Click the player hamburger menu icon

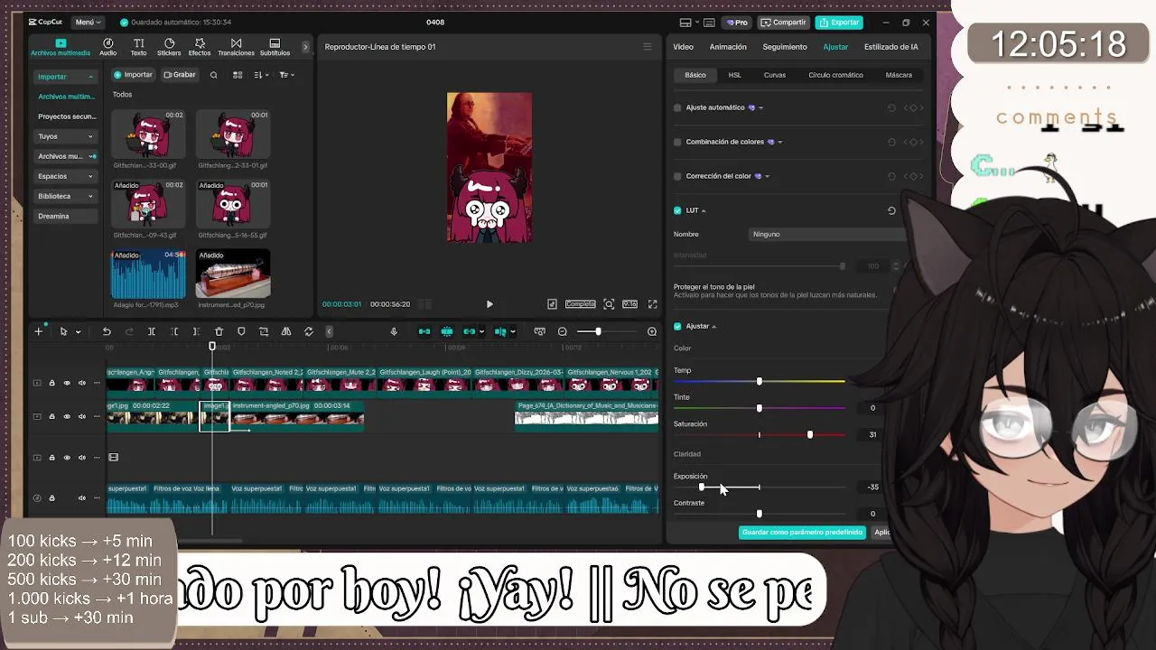tap(647, 47)
